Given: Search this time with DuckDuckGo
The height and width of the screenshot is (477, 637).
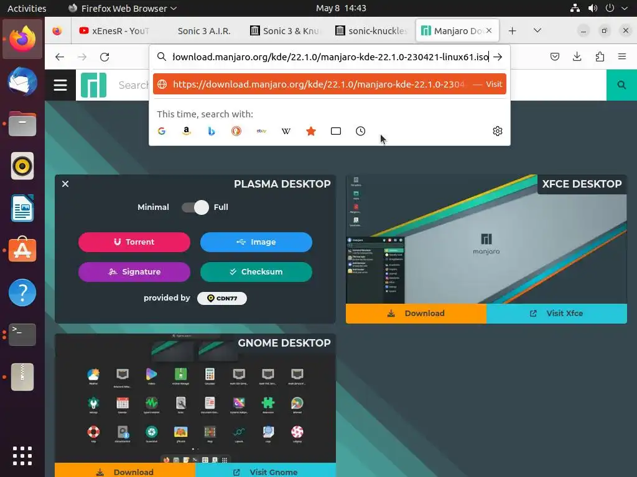Looking at the screenshot, I should pyautogui.click(x=236, y=131).
